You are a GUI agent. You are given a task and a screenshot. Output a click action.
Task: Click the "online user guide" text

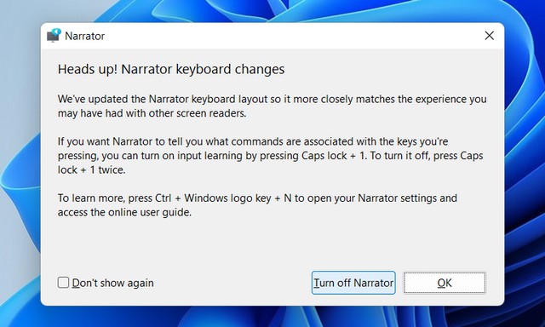pyautogui.click(x=150, y=212)
